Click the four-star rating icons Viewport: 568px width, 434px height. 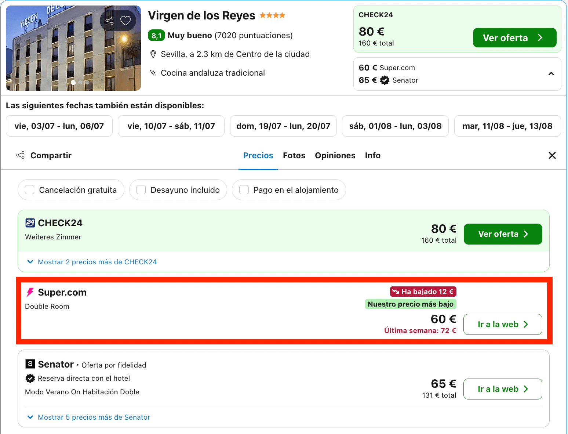(x=272, y=15)
